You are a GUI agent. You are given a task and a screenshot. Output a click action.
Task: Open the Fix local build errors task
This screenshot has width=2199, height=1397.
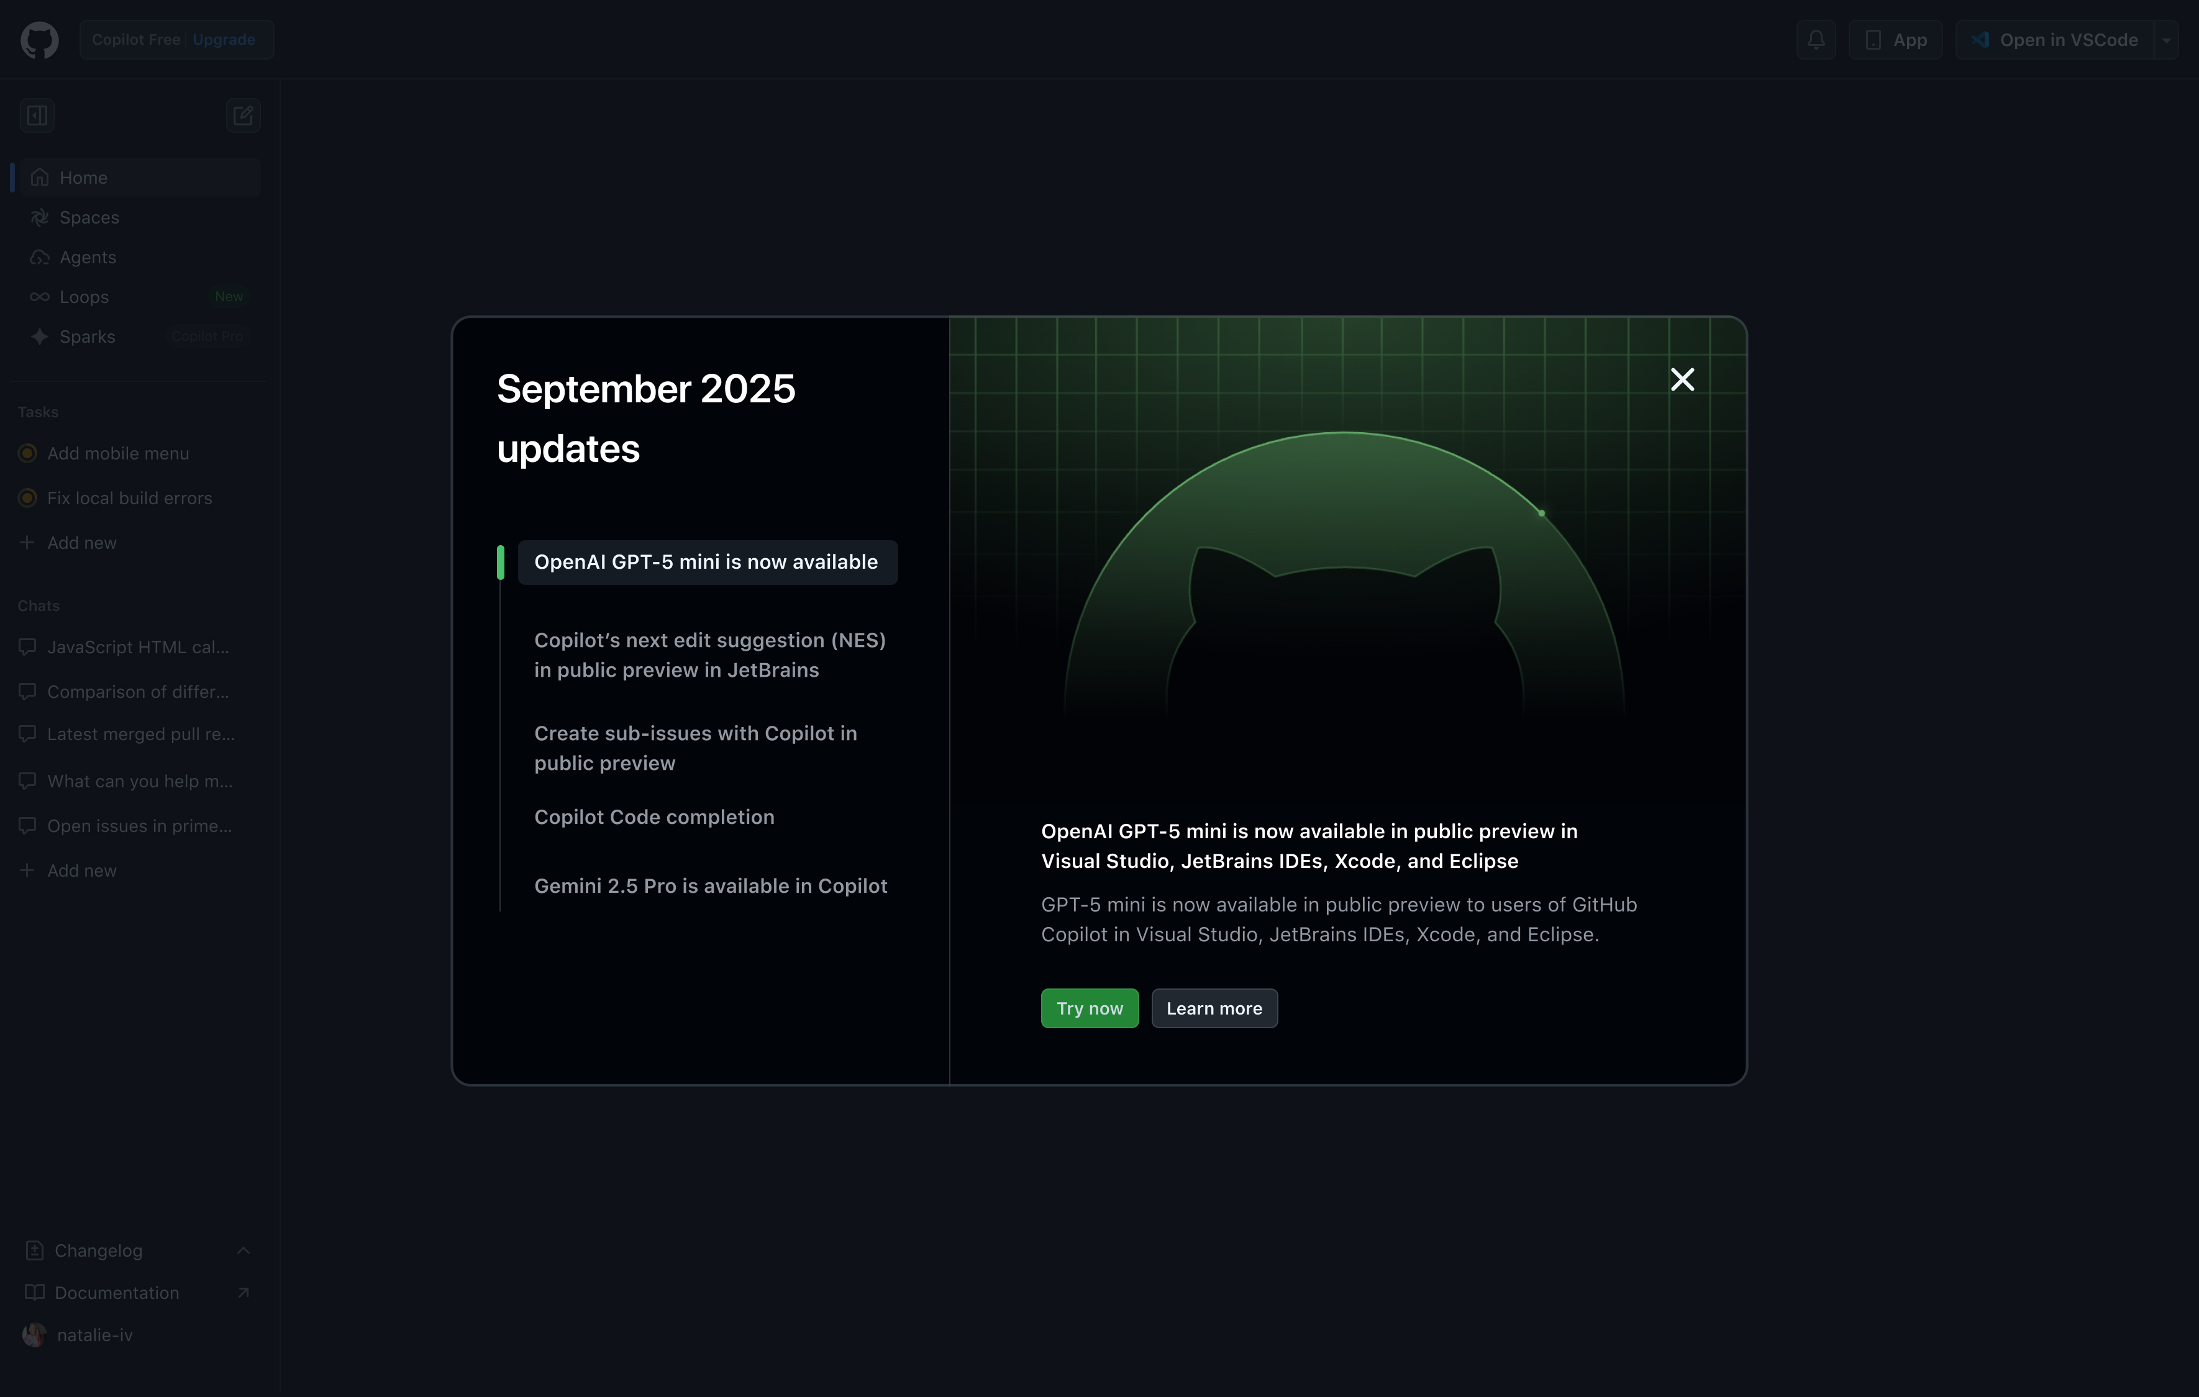(130, 498)
